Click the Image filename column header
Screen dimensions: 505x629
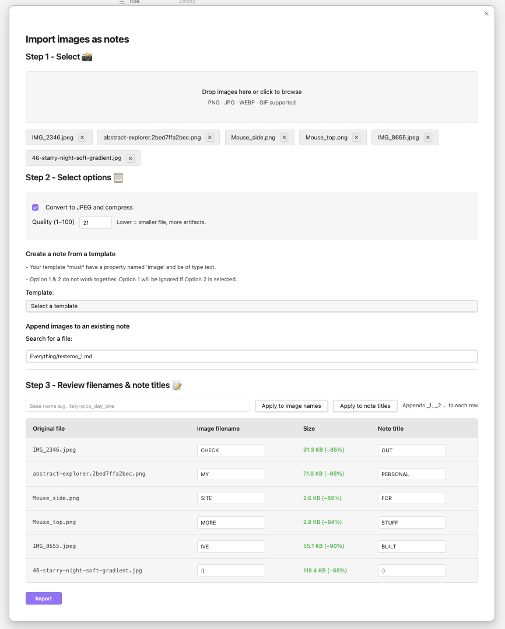tap(219, 428)
